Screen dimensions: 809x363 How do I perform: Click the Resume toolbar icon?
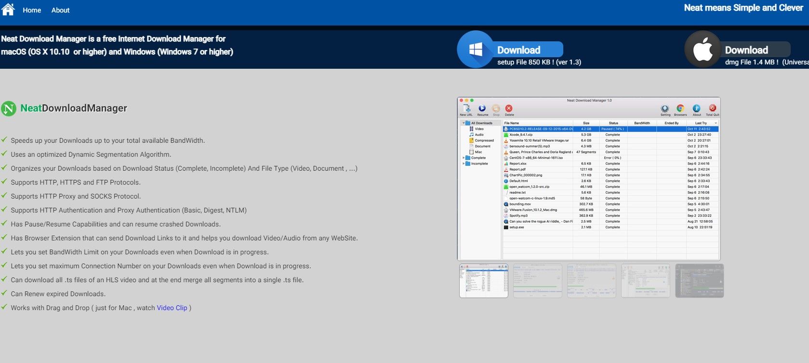point(482,109)
